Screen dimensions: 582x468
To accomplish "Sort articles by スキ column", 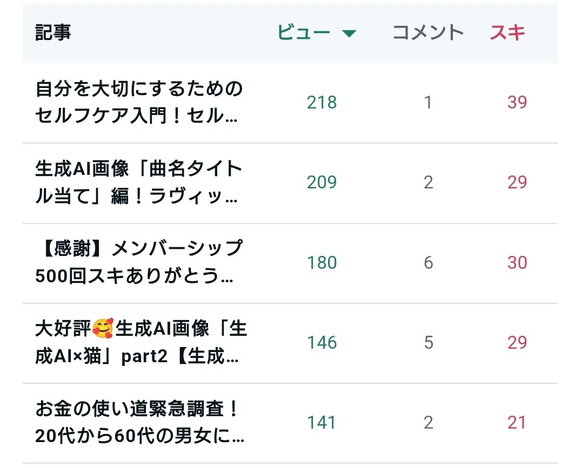I will click(x=507, y=32).
